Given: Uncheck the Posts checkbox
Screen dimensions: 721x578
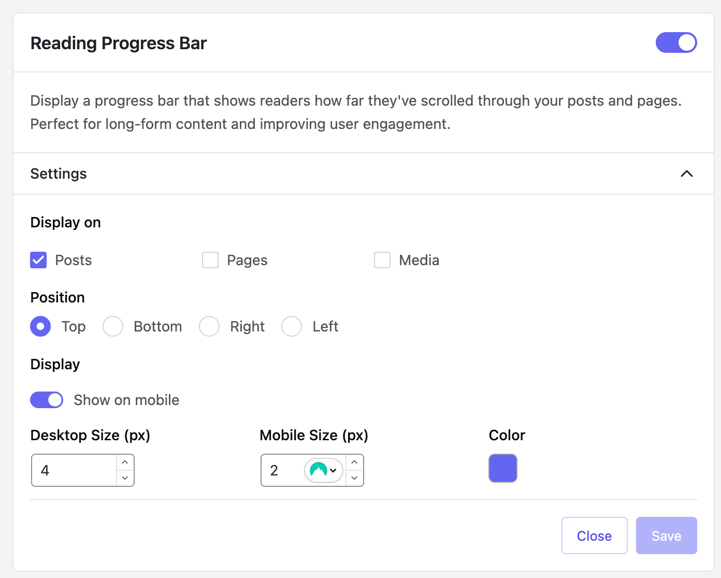Looking at the screenshot, I should pyautogui.click(x=39, y=260).
